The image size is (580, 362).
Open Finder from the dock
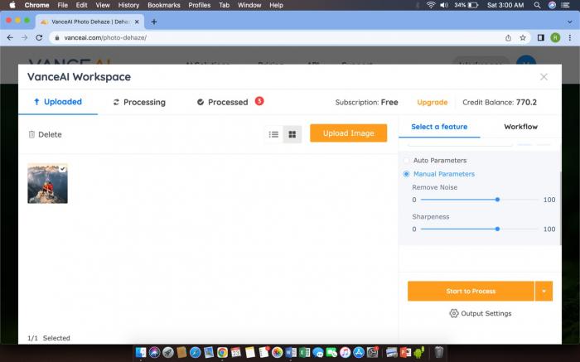(x=141, y=352)
